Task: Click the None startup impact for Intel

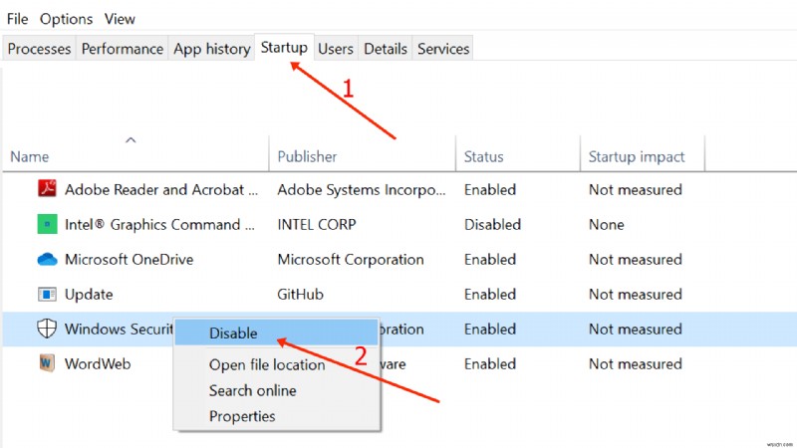Action: click(607, 225)
